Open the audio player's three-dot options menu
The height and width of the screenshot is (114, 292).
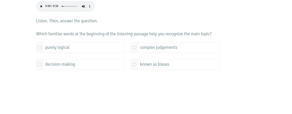[x=90, y=6]
